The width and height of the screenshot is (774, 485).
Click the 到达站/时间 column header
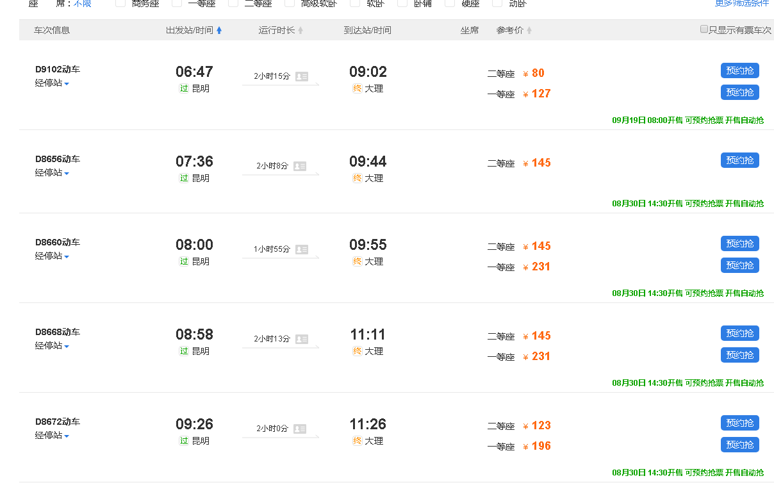(x=367, y=30)
